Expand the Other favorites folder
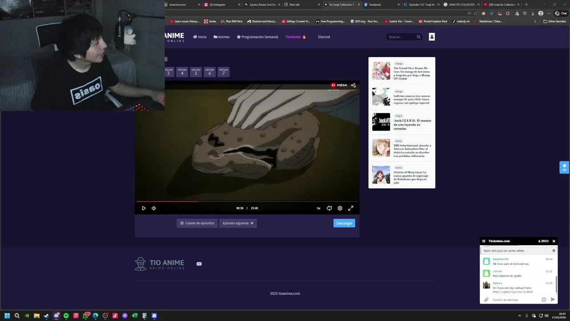 554,21
